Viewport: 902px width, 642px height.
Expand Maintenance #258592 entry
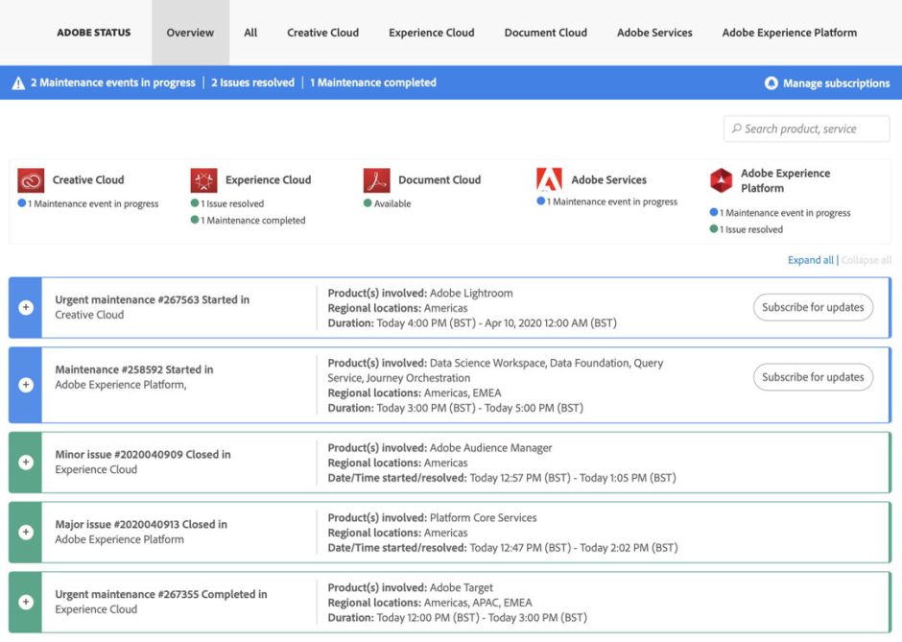click(x=26, y=385)
